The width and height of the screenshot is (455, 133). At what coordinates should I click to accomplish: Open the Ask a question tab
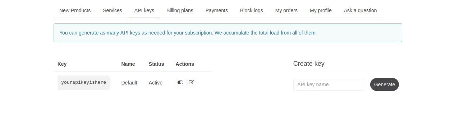pyautogui.click(x=360, y=10)
